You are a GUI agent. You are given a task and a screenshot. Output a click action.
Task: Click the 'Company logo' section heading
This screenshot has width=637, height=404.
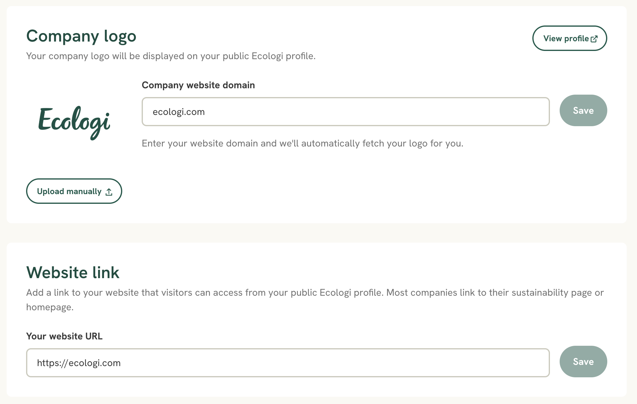coord(81,36)
